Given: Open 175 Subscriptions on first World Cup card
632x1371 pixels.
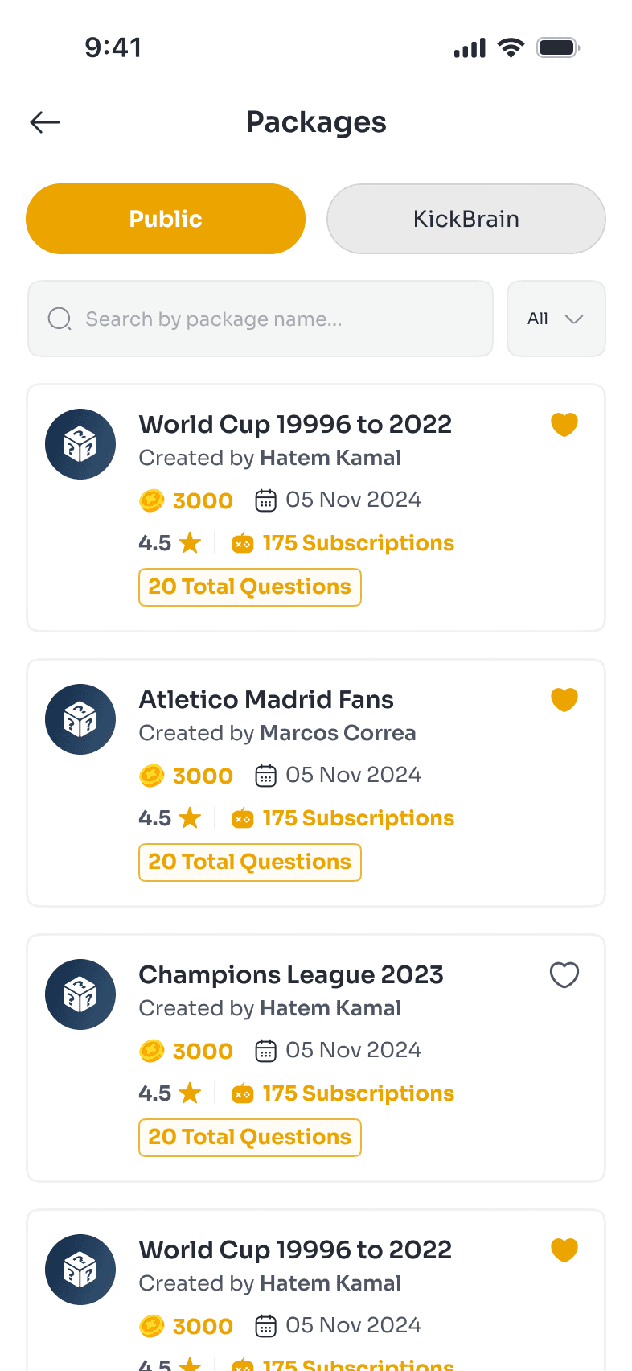Looking at the screenshot, I should [x=358, y=543].
